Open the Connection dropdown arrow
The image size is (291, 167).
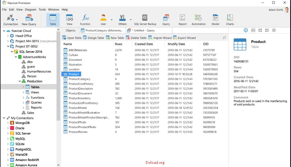point(17,19)
